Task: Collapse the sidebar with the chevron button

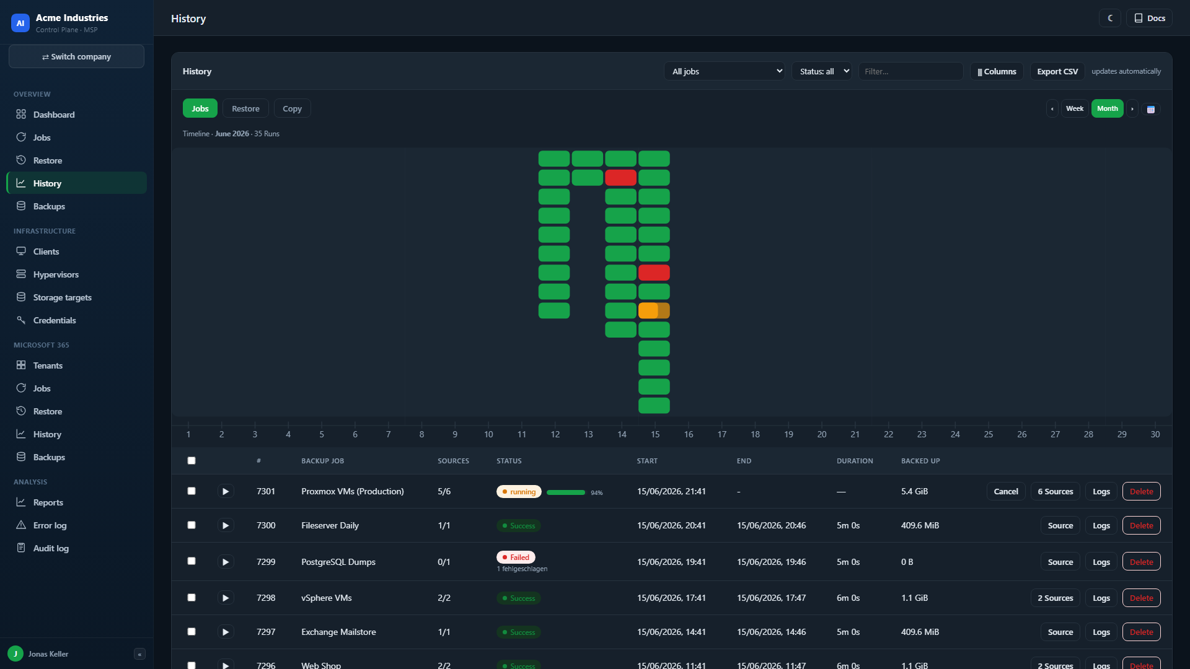Action: tap(139, 654)
